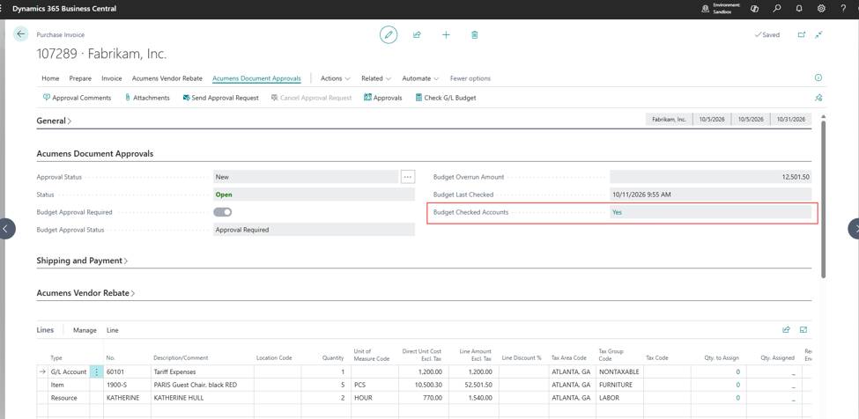Image resolution: width=859 pixels, height=419 pixels.
Task: Switch to the Invoice tab
Action: 112,78
